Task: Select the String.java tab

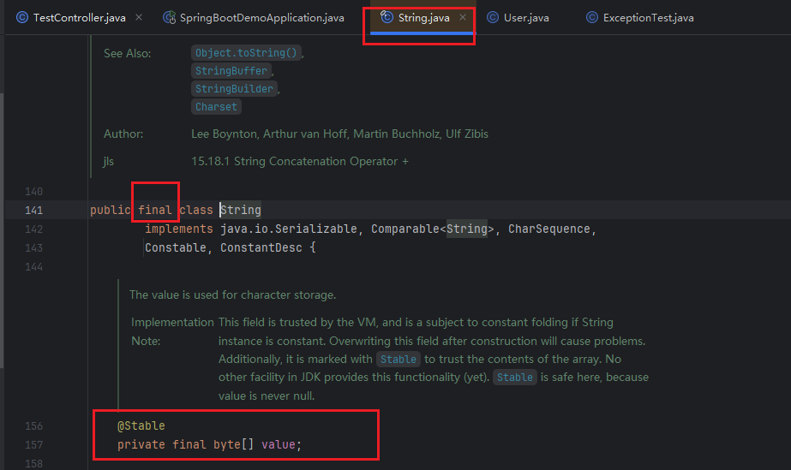Action: [422, 18]
